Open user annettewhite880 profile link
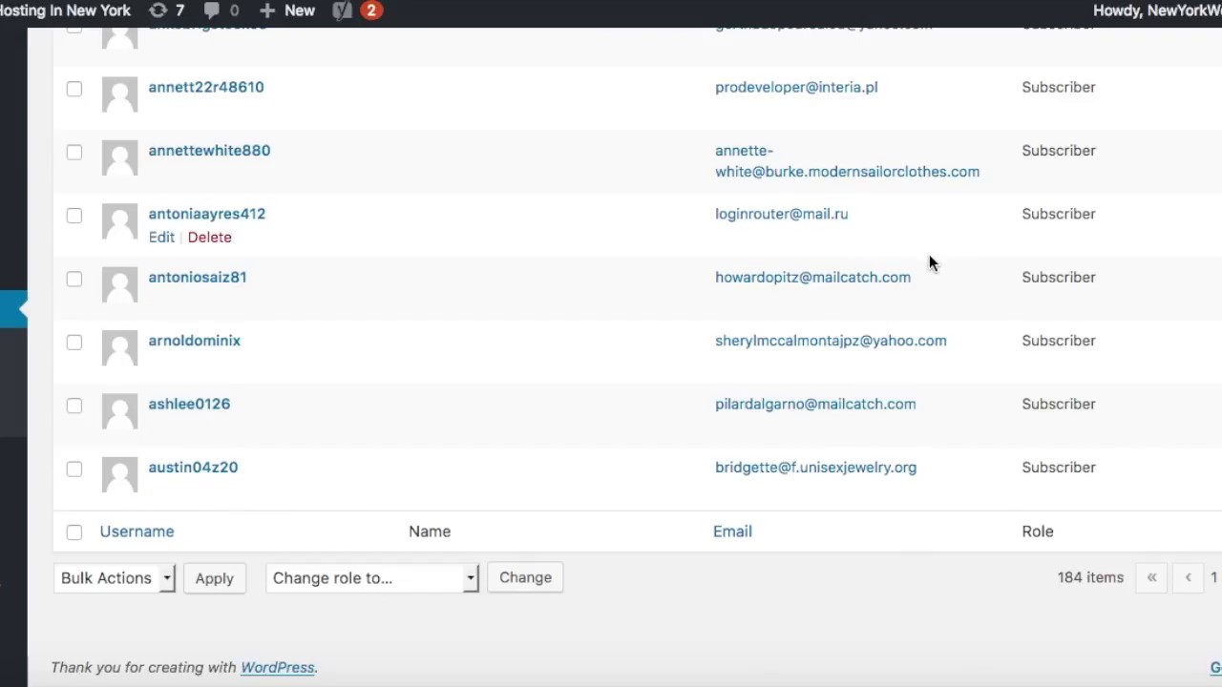 [209, 151]
